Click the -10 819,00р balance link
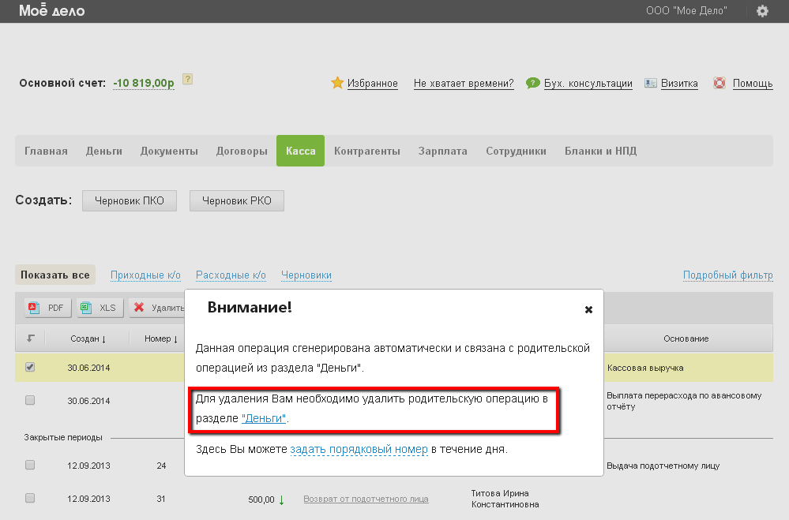The width and height of the screenshot is (789, 520). 144,84
